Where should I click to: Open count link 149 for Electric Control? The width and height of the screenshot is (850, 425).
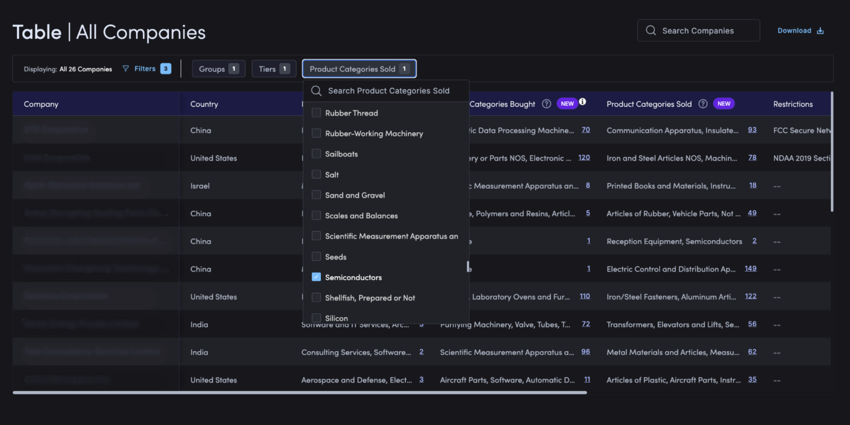(751, 269)
